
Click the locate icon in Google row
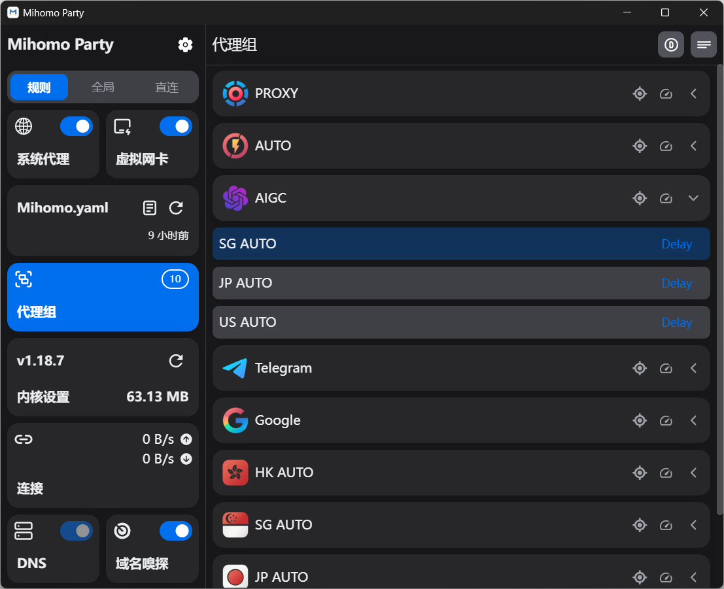tap(640, 420)
